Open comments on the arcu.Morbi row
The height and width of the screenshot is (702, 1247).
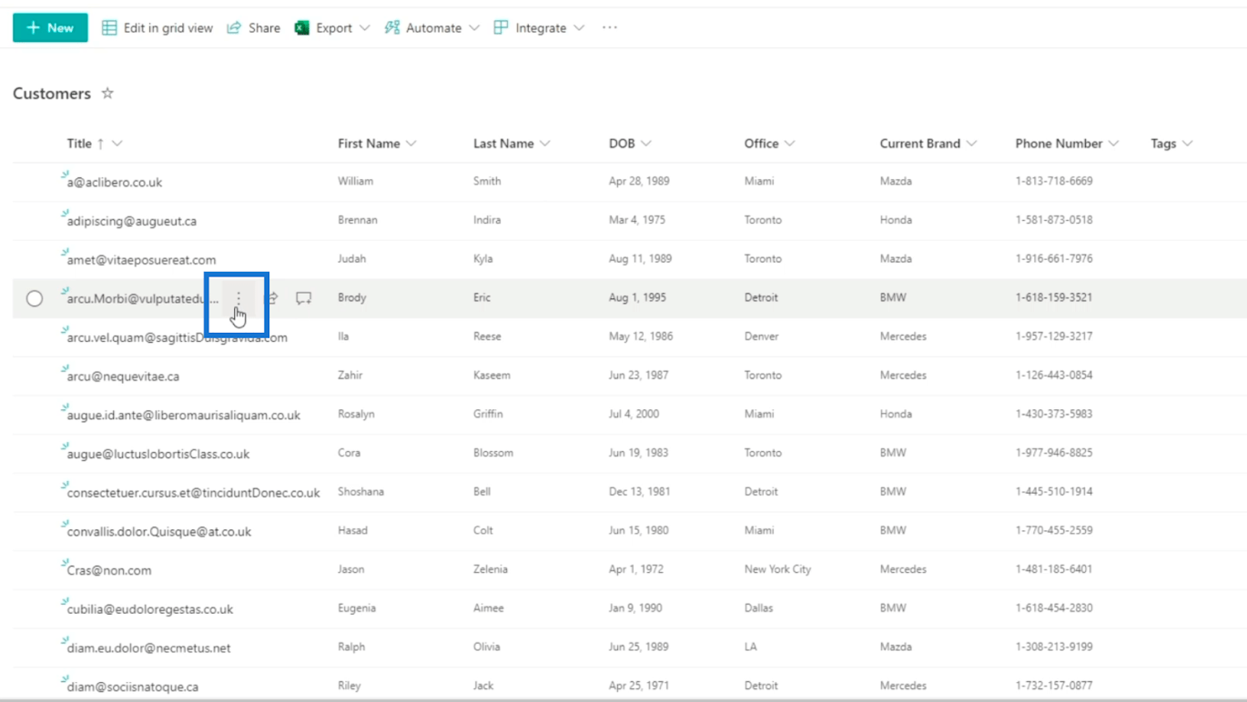(x=304, y=298)
